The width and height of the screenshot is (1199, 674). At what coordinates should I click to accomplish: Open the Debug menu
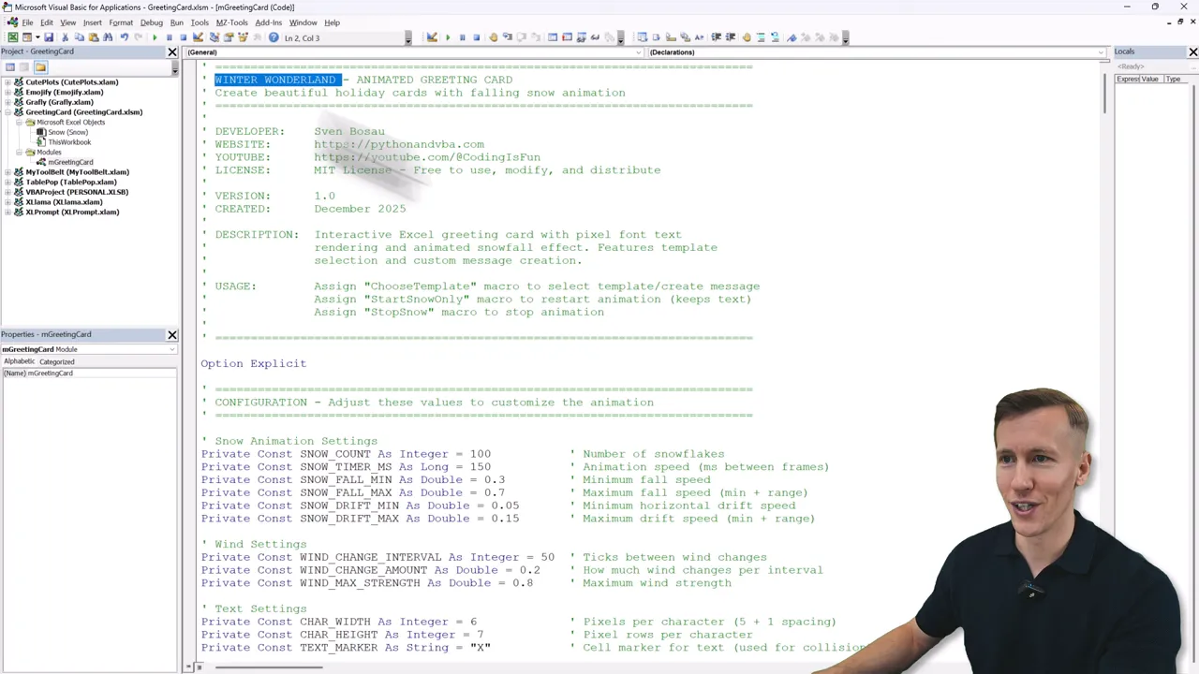coord(151,22)
